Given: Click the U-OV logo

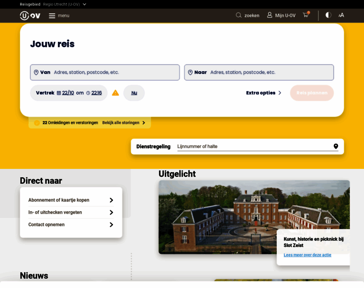Looking at the screenshot, I should pyautogui.click(x=30, y=15).
